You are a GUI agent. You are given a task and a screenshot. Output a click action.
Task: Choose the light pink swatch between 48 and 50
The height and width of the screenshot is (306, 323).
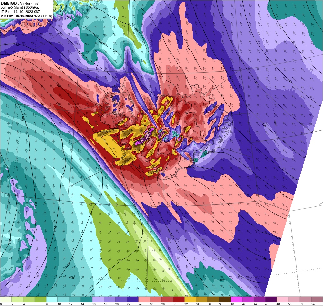point(283,300)
